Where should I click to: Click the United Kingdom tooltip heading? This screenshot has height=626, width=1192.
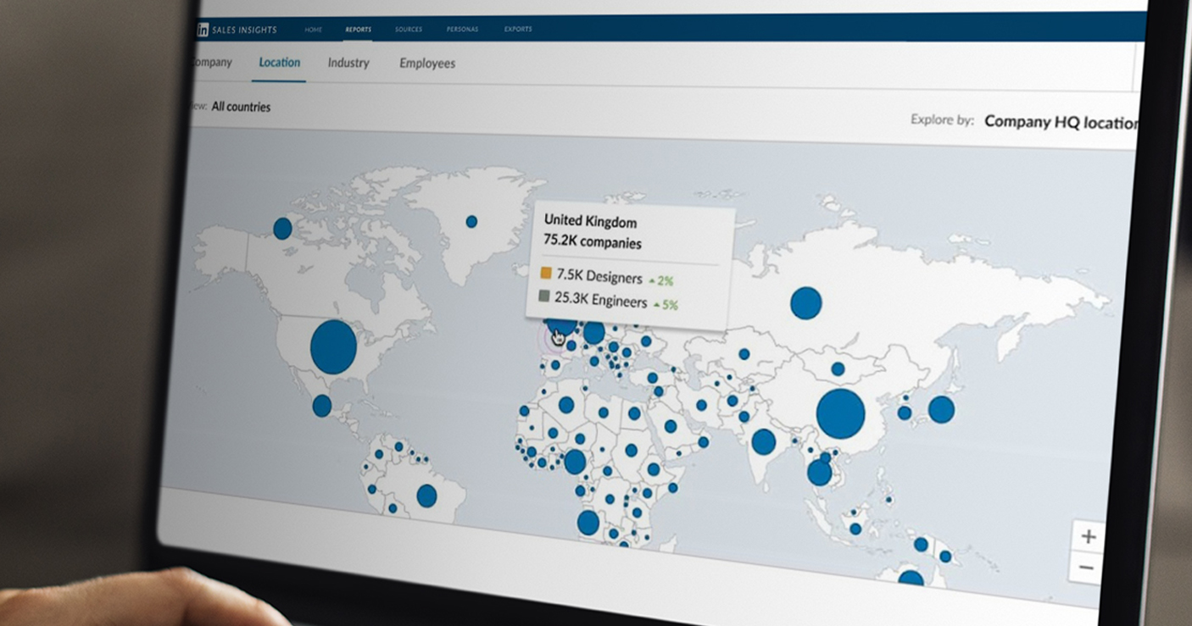590,221
